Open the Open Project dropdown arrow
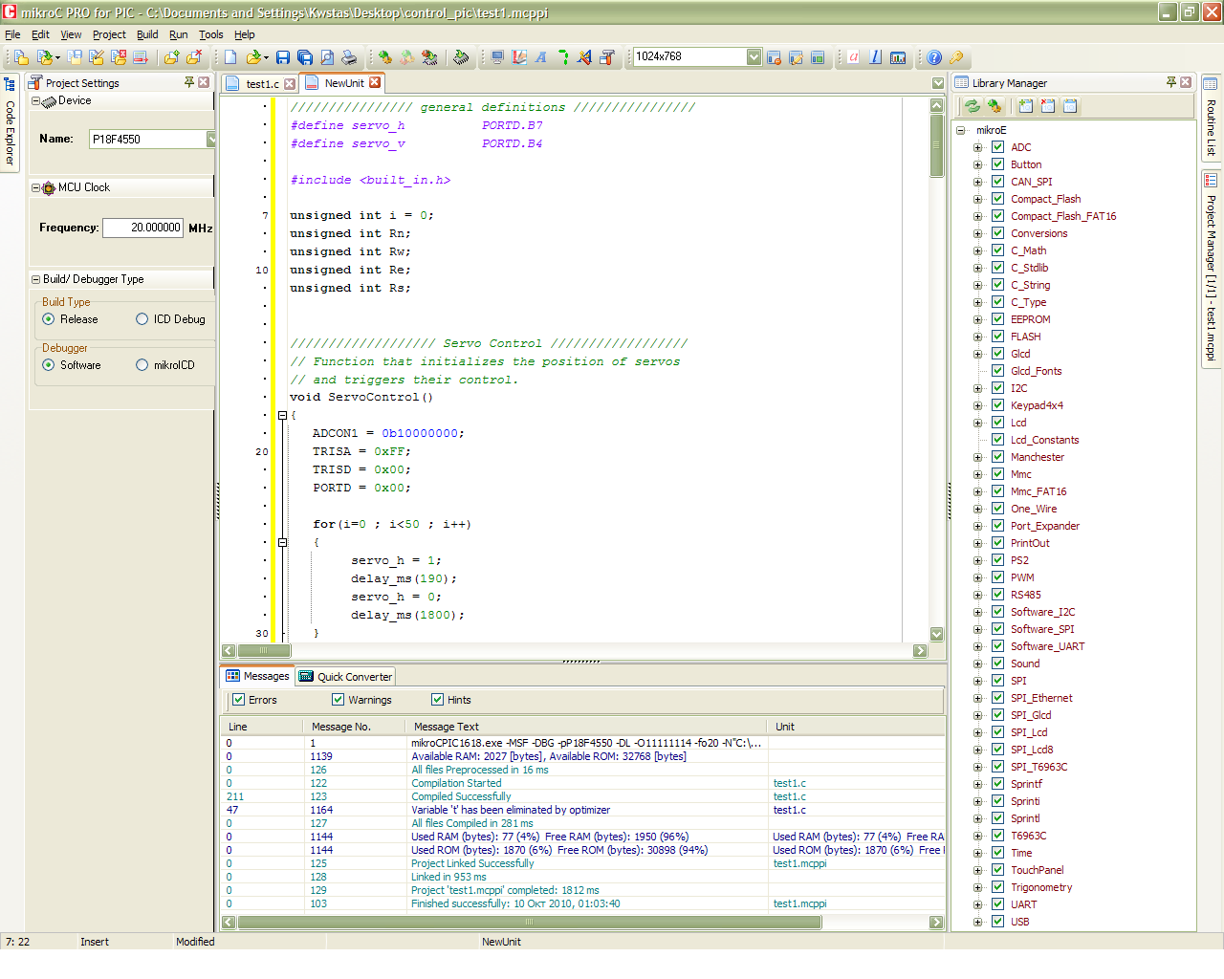Image resolution: width=1224 pixels, height=979 pixels. click(57, 57)
